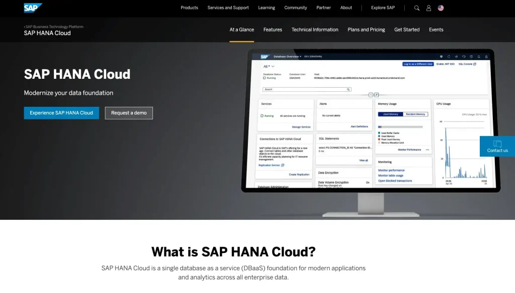Screen dimensions: 515x293
Task: Expand the Learning navigation menu
Action: (267, 8)
